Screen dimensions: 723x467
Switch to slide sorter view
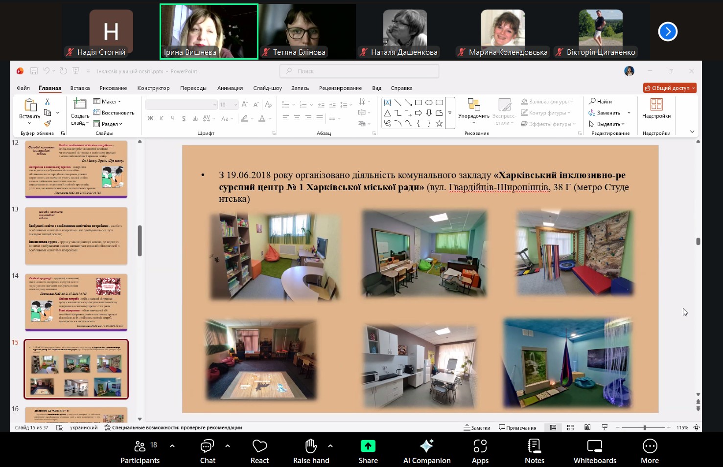tap(570, 427)
